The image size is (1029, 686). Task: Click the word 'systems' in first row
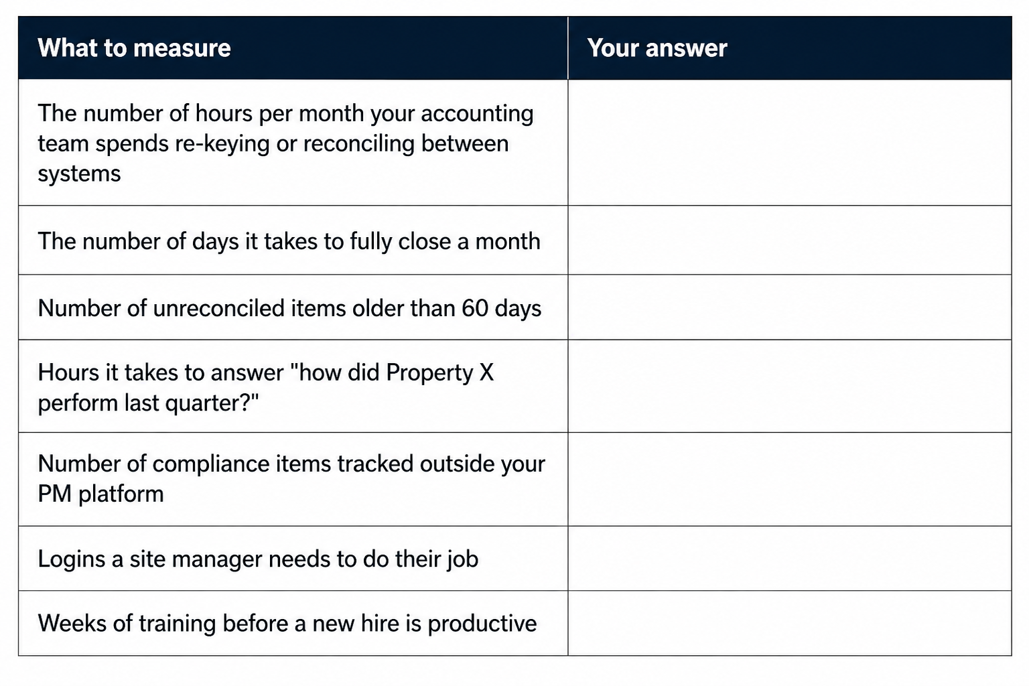[x=79, y=174]
